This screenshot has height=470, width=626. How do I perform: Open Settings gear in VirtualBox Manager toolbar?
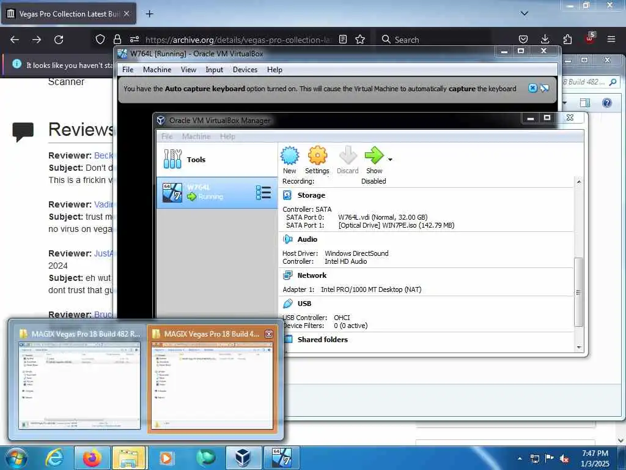coord(317,155)
